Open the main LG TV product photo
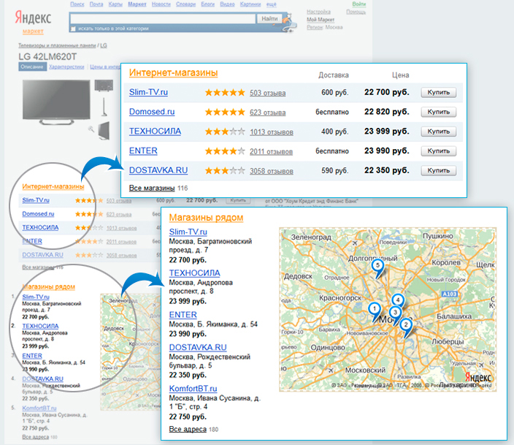 tap(56, 102)
